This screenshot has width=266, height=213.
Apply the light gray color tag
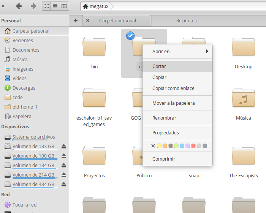pos(199,146)
